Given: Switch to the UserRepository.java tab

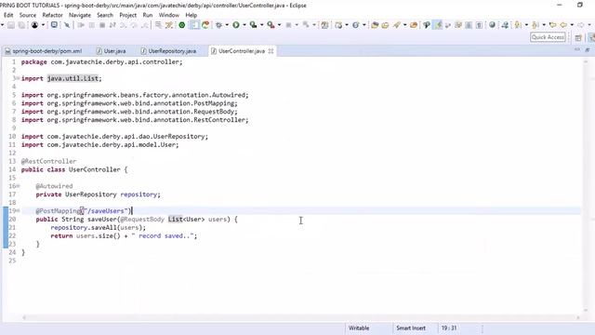Looking at the screenshot, I should [x=168, y=51].
